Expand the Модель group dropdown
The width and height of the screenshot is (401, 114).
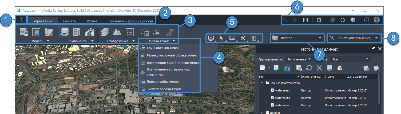tap(48, 41)
